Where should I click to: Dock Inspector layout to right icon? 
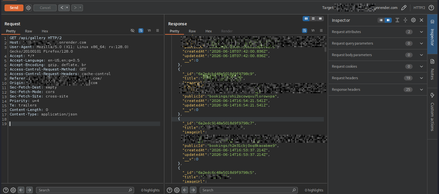388,20
